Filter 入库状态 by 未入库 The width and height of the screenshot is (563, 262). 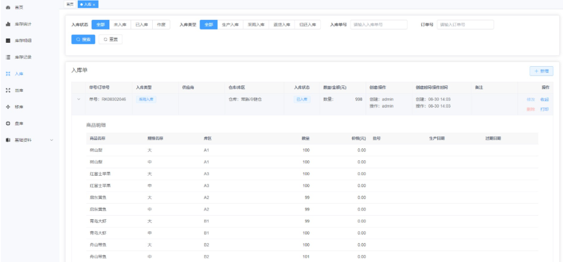pyautogui.click(x=120, y=25)
